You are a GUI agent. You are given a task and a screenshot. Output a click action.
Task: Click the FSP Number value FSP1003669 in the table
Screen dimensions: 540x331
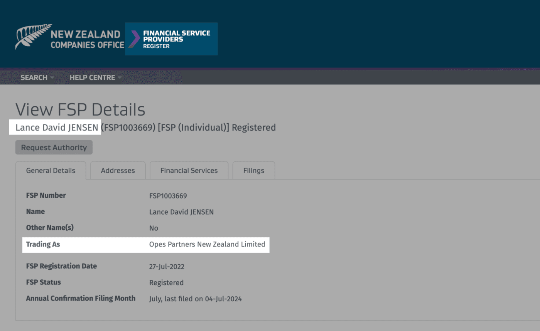point(168,196)
